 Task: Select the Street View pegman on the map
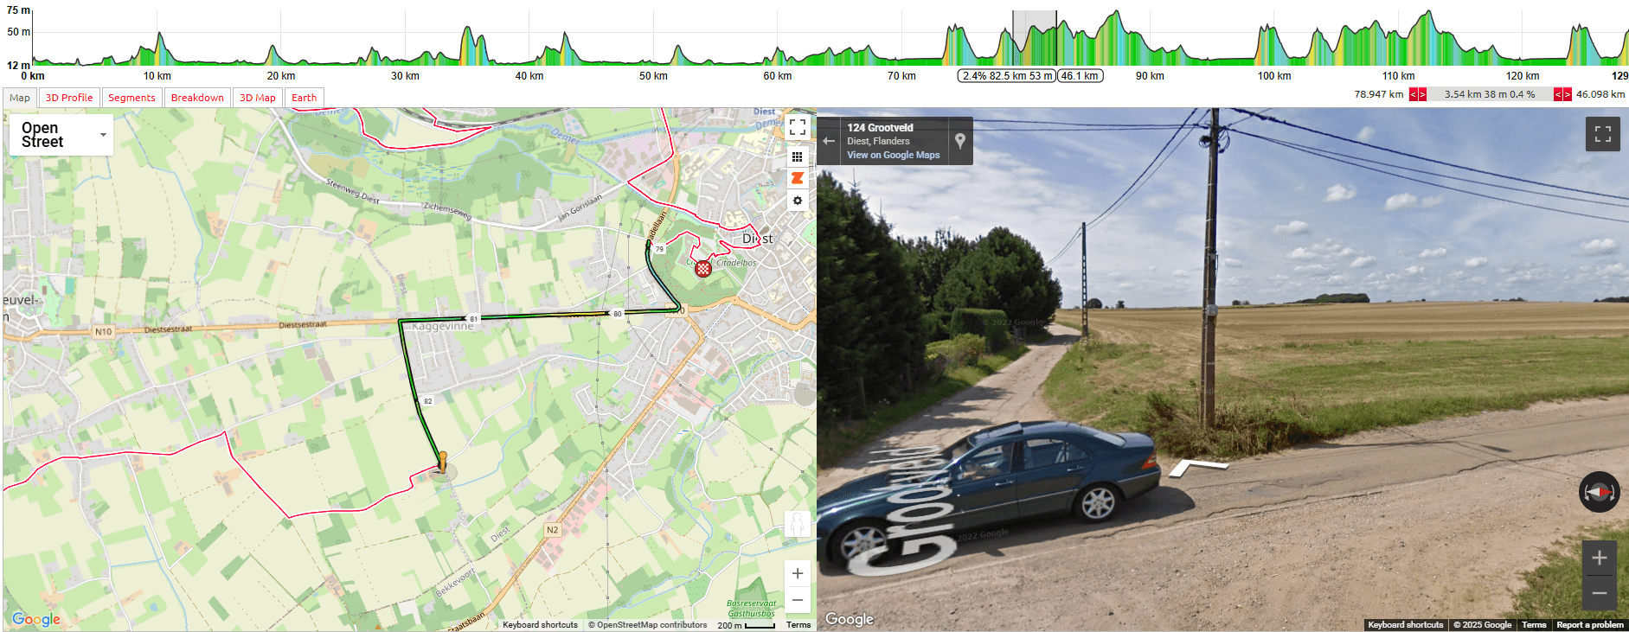coord(798,523)
